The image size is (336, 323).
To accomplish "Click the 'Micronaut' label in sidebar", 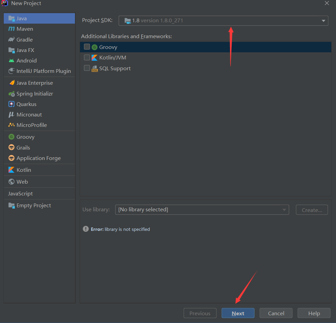I will pos(29,115).
